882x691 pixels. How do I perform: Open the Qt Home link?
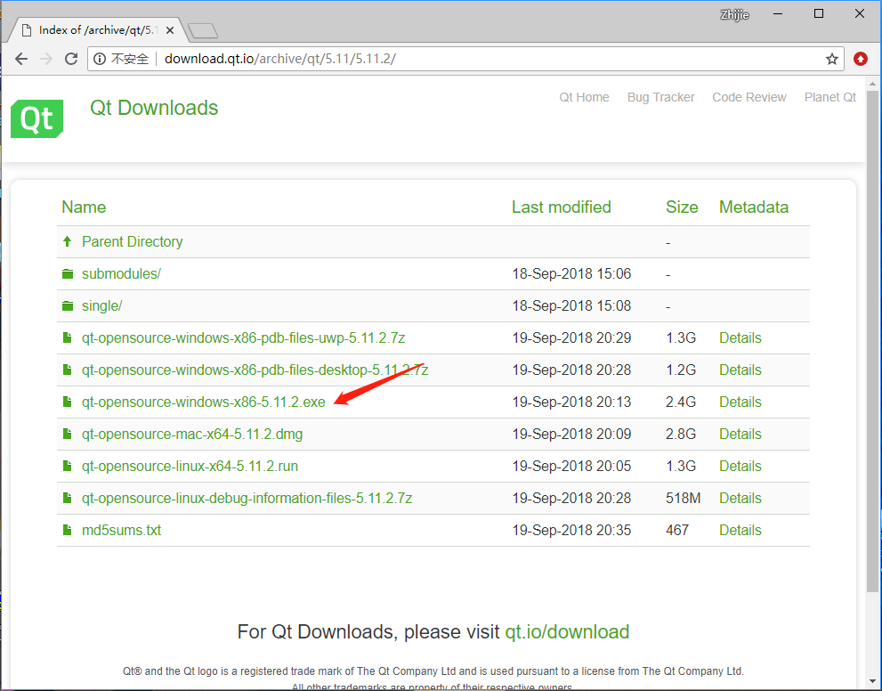pos(584,97)
